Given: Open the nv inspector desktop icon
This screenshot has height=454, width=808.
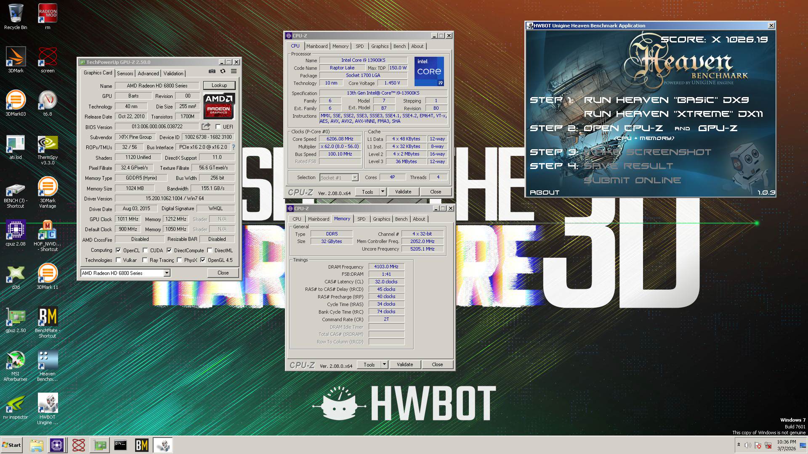Looking at the screenshot, I should (x=16, y=406).
